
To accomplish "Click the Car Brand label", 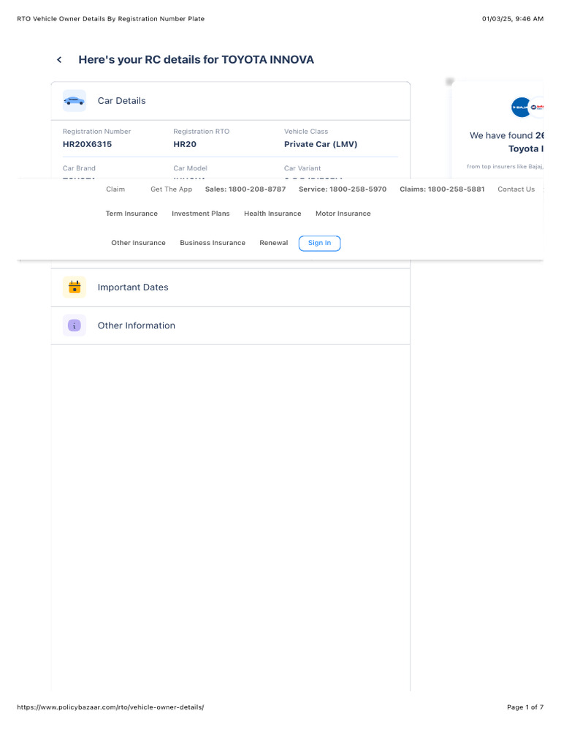I will (79, 168).
